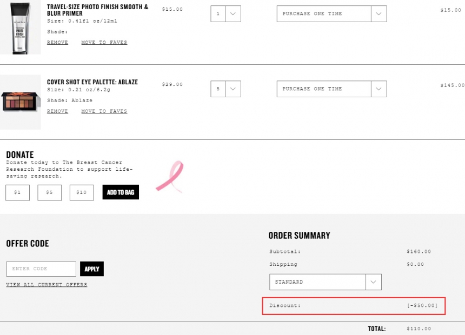Open Cover Shot Eye Palette: Ablaze product title
Viewport: 465px width, 335px height.
pyautogui.click(x=92, y=82)
